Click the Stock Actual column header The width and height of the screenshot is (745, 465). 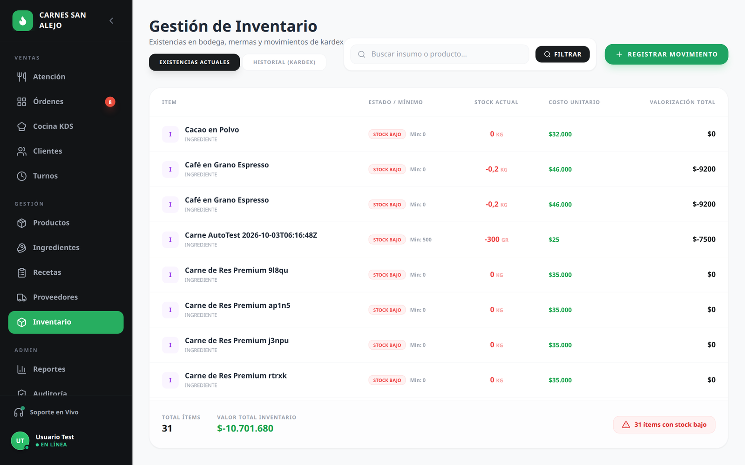pyautogui.click(x=496, y=102)
